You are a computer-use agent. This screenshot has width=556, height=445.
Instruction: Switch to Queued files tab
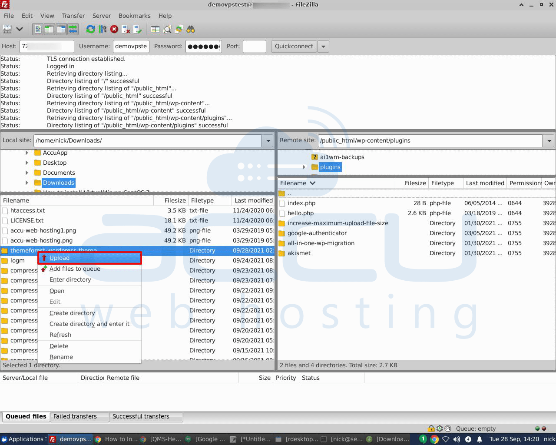coord(26,416)
